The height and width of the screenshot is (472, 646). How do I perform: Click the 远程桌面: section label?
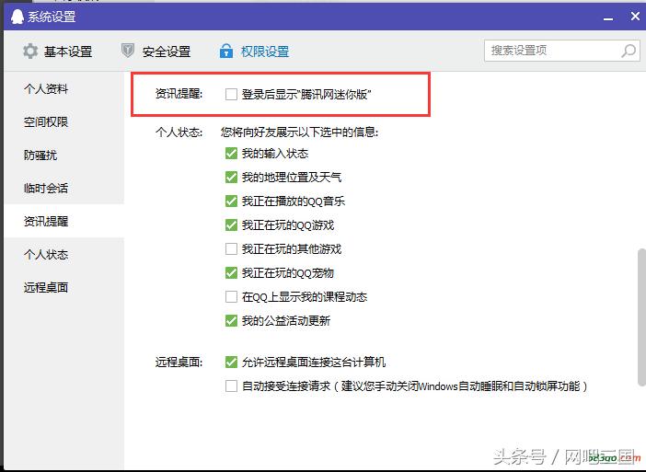pos(179,362)
